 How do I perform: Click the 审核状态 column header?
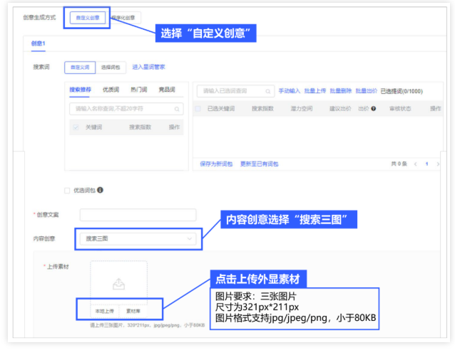(x=400, y=109)
